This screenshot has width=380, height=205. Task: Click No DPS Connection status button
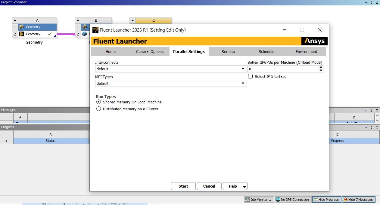292,200
